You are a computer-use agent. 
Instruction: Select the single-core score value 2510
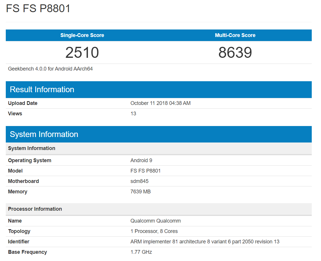click(x=82, y=53)
